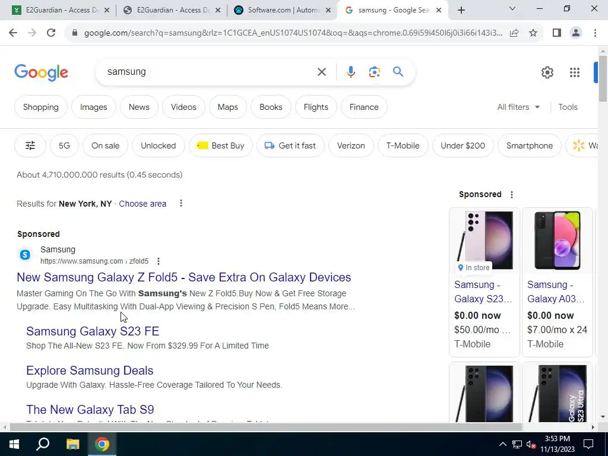
Task: Open The New Galaxy Tab S9 link
Action: (x=90, y=410)
